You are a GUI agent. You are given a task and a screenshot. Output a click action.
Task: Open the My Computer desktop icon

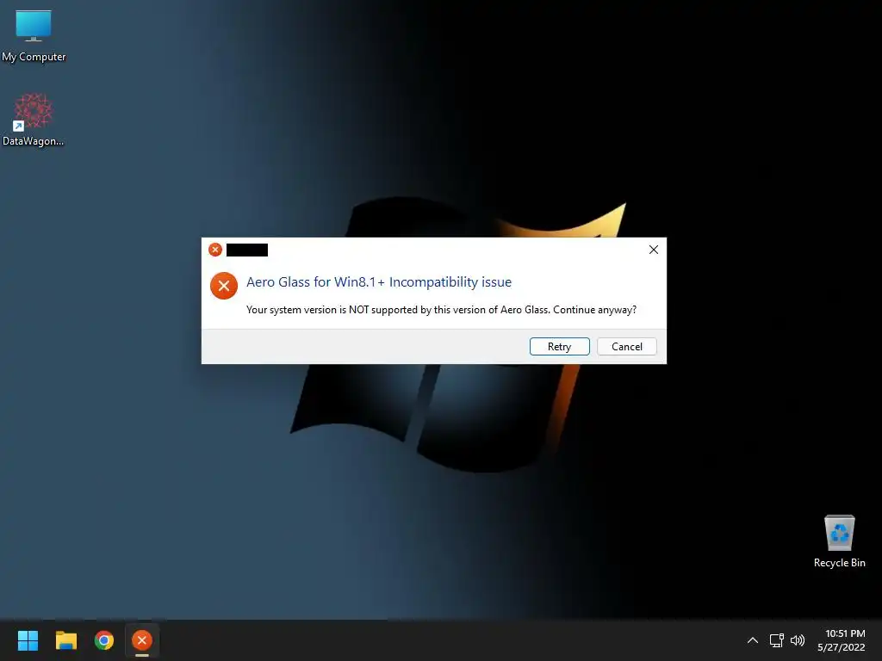click(x=34, y=34)
